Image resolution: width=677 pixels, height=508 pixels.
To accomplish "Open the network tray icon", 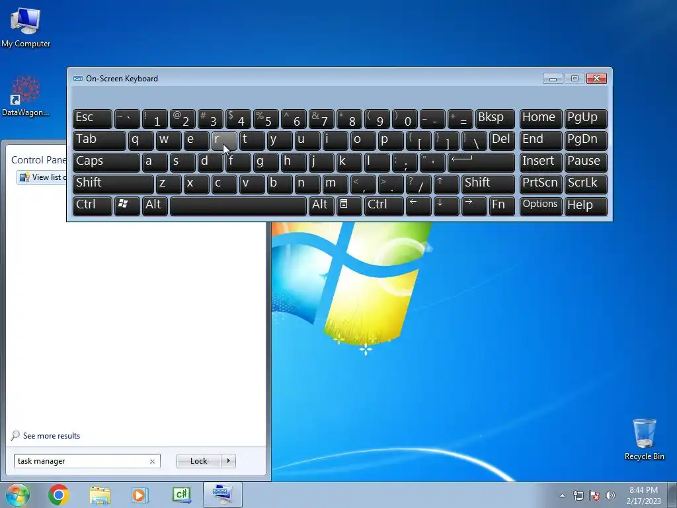I will (578, 496).
